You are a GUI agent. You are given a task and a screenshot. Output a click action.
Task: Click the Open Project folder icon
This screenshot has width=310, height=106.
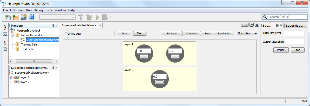point(24,17)
